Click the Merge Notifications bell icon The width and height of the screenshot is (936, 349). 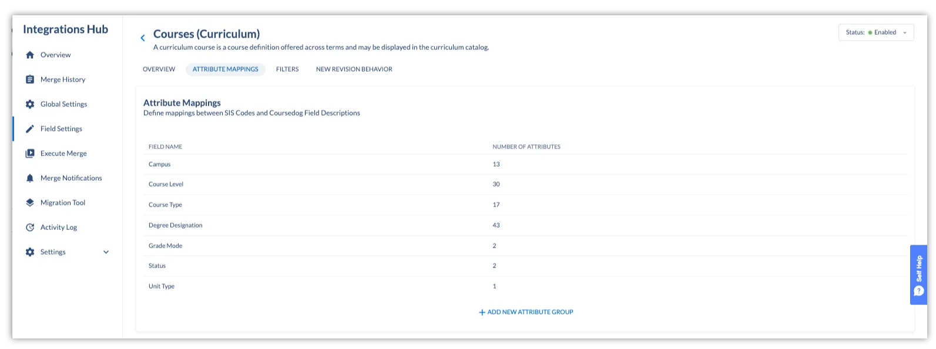point(30,178)
